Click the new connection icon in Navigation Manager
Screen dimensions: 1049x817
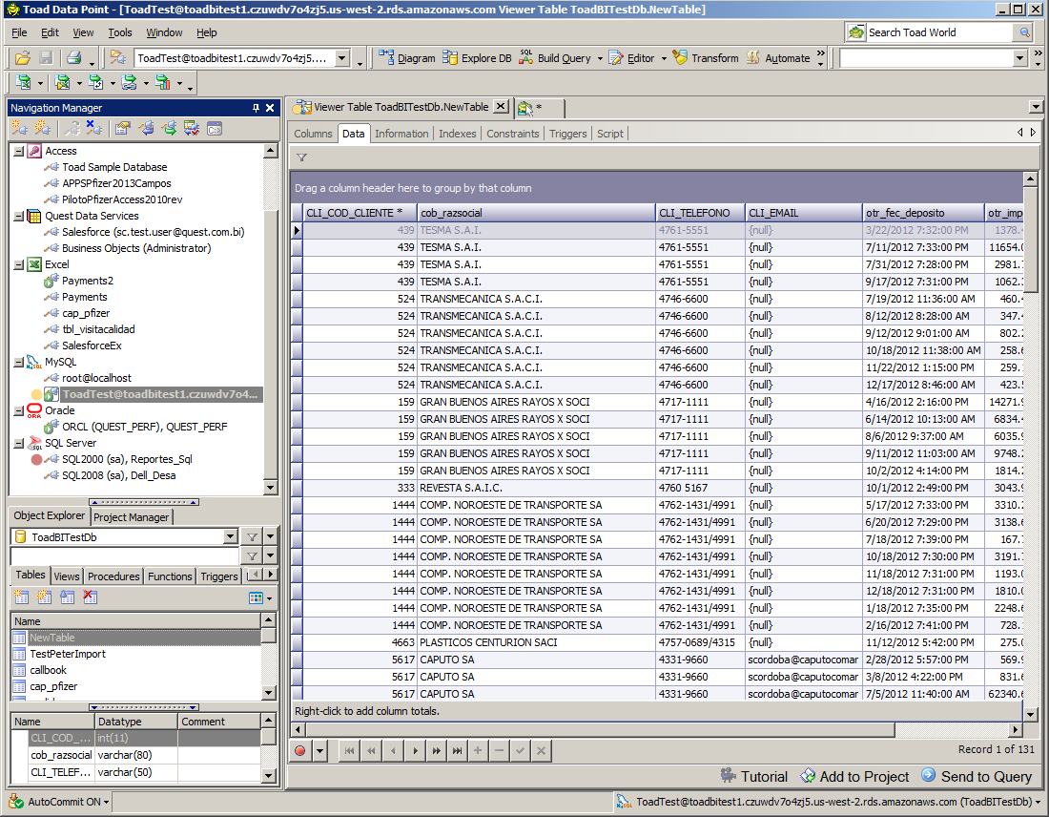20,128
